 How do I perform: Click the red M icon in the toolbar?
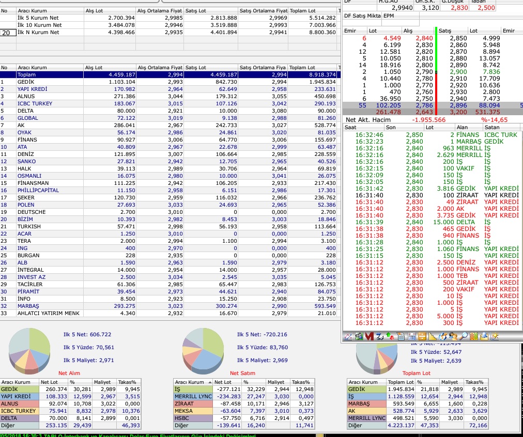point(369,337)
